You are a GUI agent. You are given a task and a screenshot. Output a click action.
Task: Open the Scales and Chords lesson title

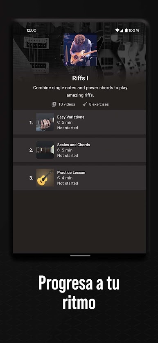(73, 145)
